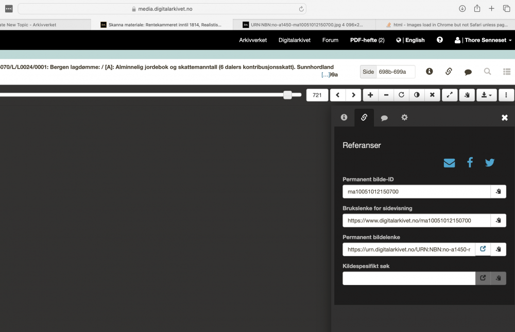Image resolution: width=515 pixels, height=332 pixels.
Task: Switch to the comments tab in side panel
Action: pos(384,118)
